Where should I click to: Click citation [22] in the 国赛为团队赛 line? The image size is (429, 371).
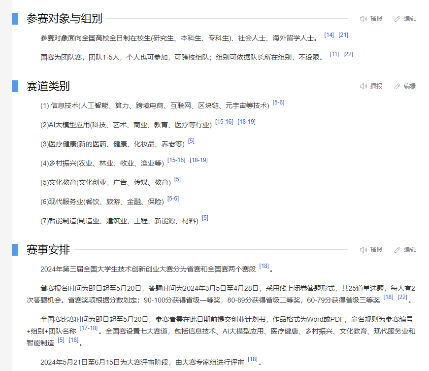point(348,54)
